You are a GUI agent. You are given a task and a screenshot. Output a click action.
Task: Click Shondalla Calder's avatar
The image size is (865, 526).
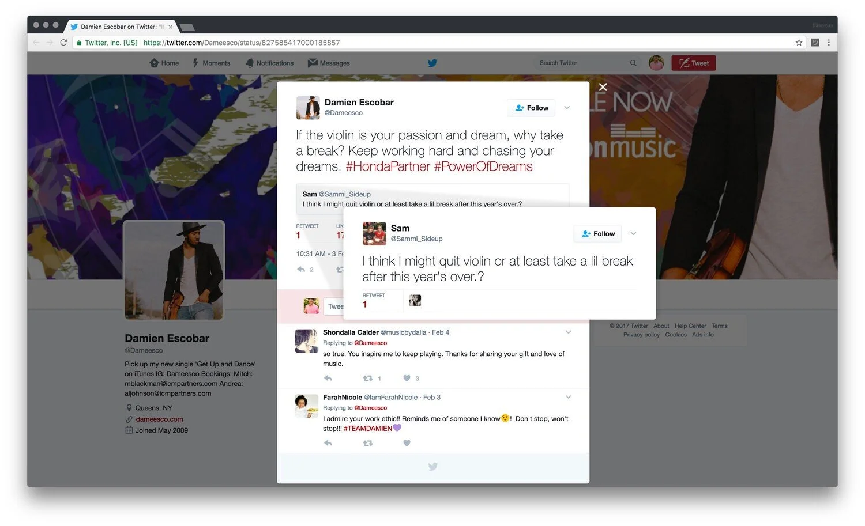coord(306,341)
